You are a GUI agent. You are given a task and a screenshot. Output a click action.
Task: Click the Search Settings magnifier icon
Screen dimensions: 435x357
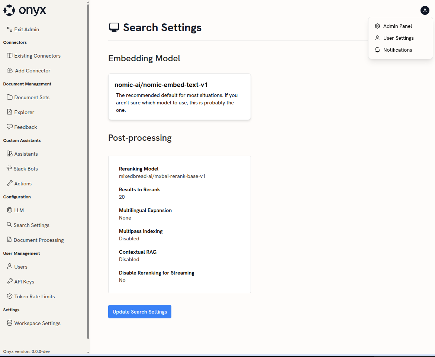click(x=9, y=225)
